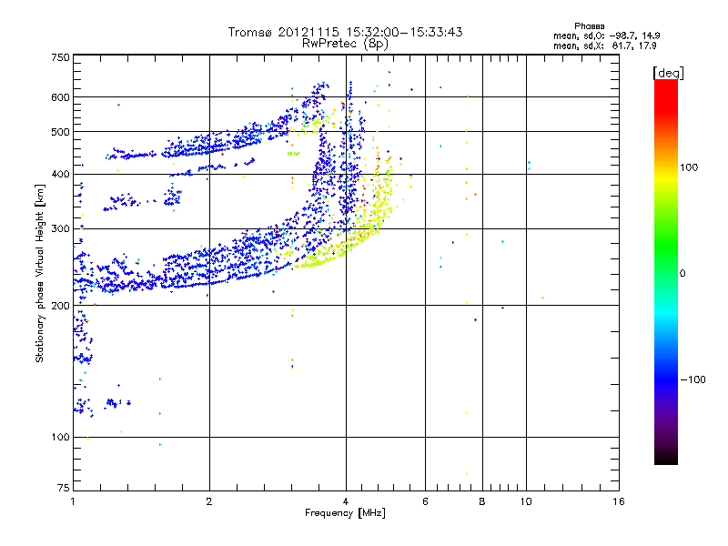The image size is (728, 546).
Task: Click the x-axis label "Frequency [MHz]"
Action: pos(345,513)
